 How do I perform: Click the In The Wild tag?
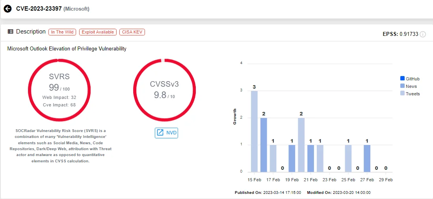coord(62,32)
